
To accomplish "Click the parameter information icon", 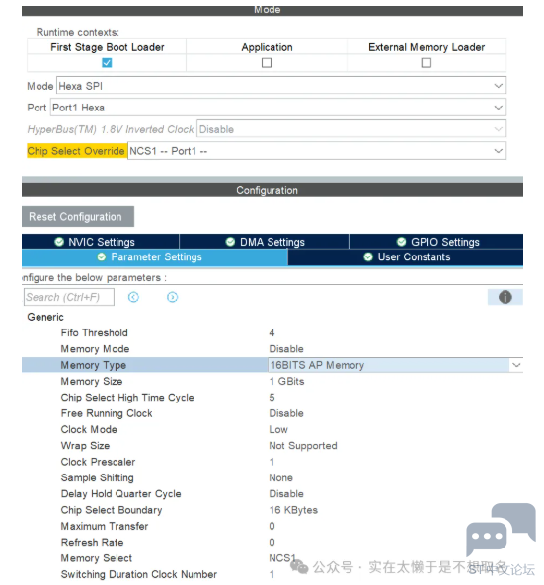I will click(505, 297).
